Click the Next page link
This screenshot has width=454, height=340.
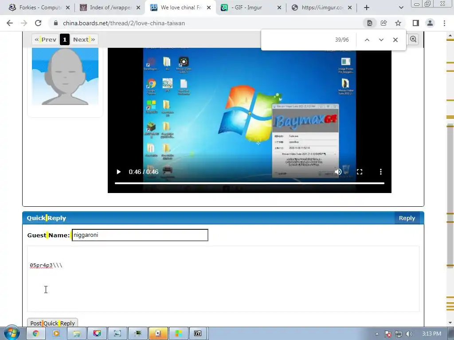click(x=84, y=39)
